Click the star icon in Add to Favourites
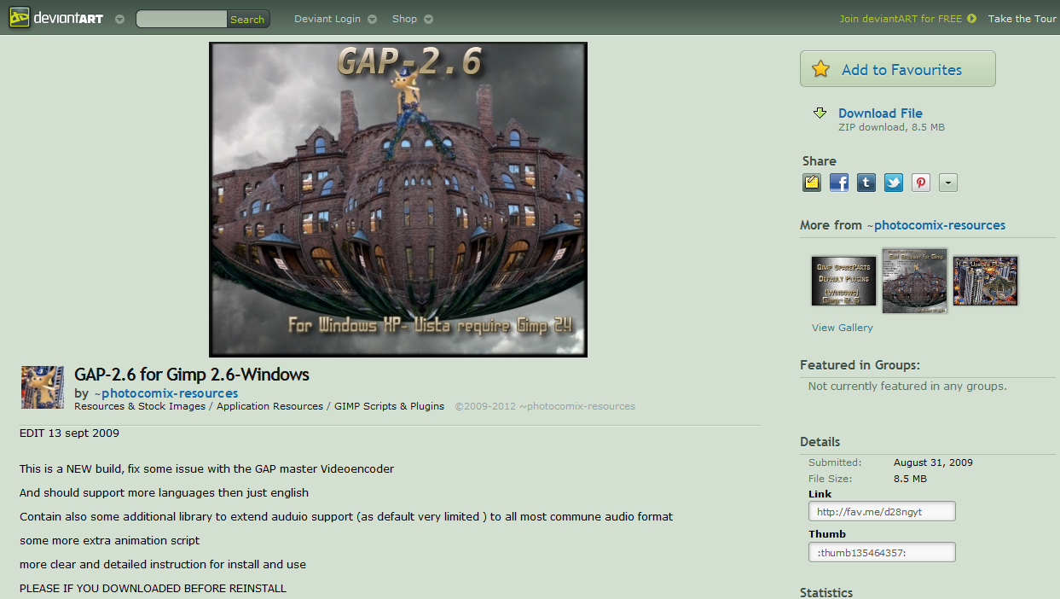 tap(820, 69)
